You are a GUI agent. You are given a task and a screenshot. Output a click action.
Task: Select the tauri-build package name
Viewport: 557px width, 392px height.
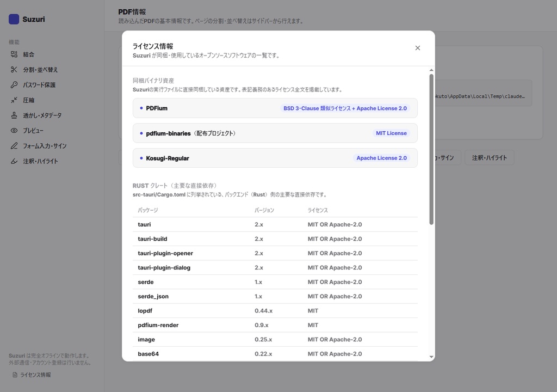pos(152,239)
